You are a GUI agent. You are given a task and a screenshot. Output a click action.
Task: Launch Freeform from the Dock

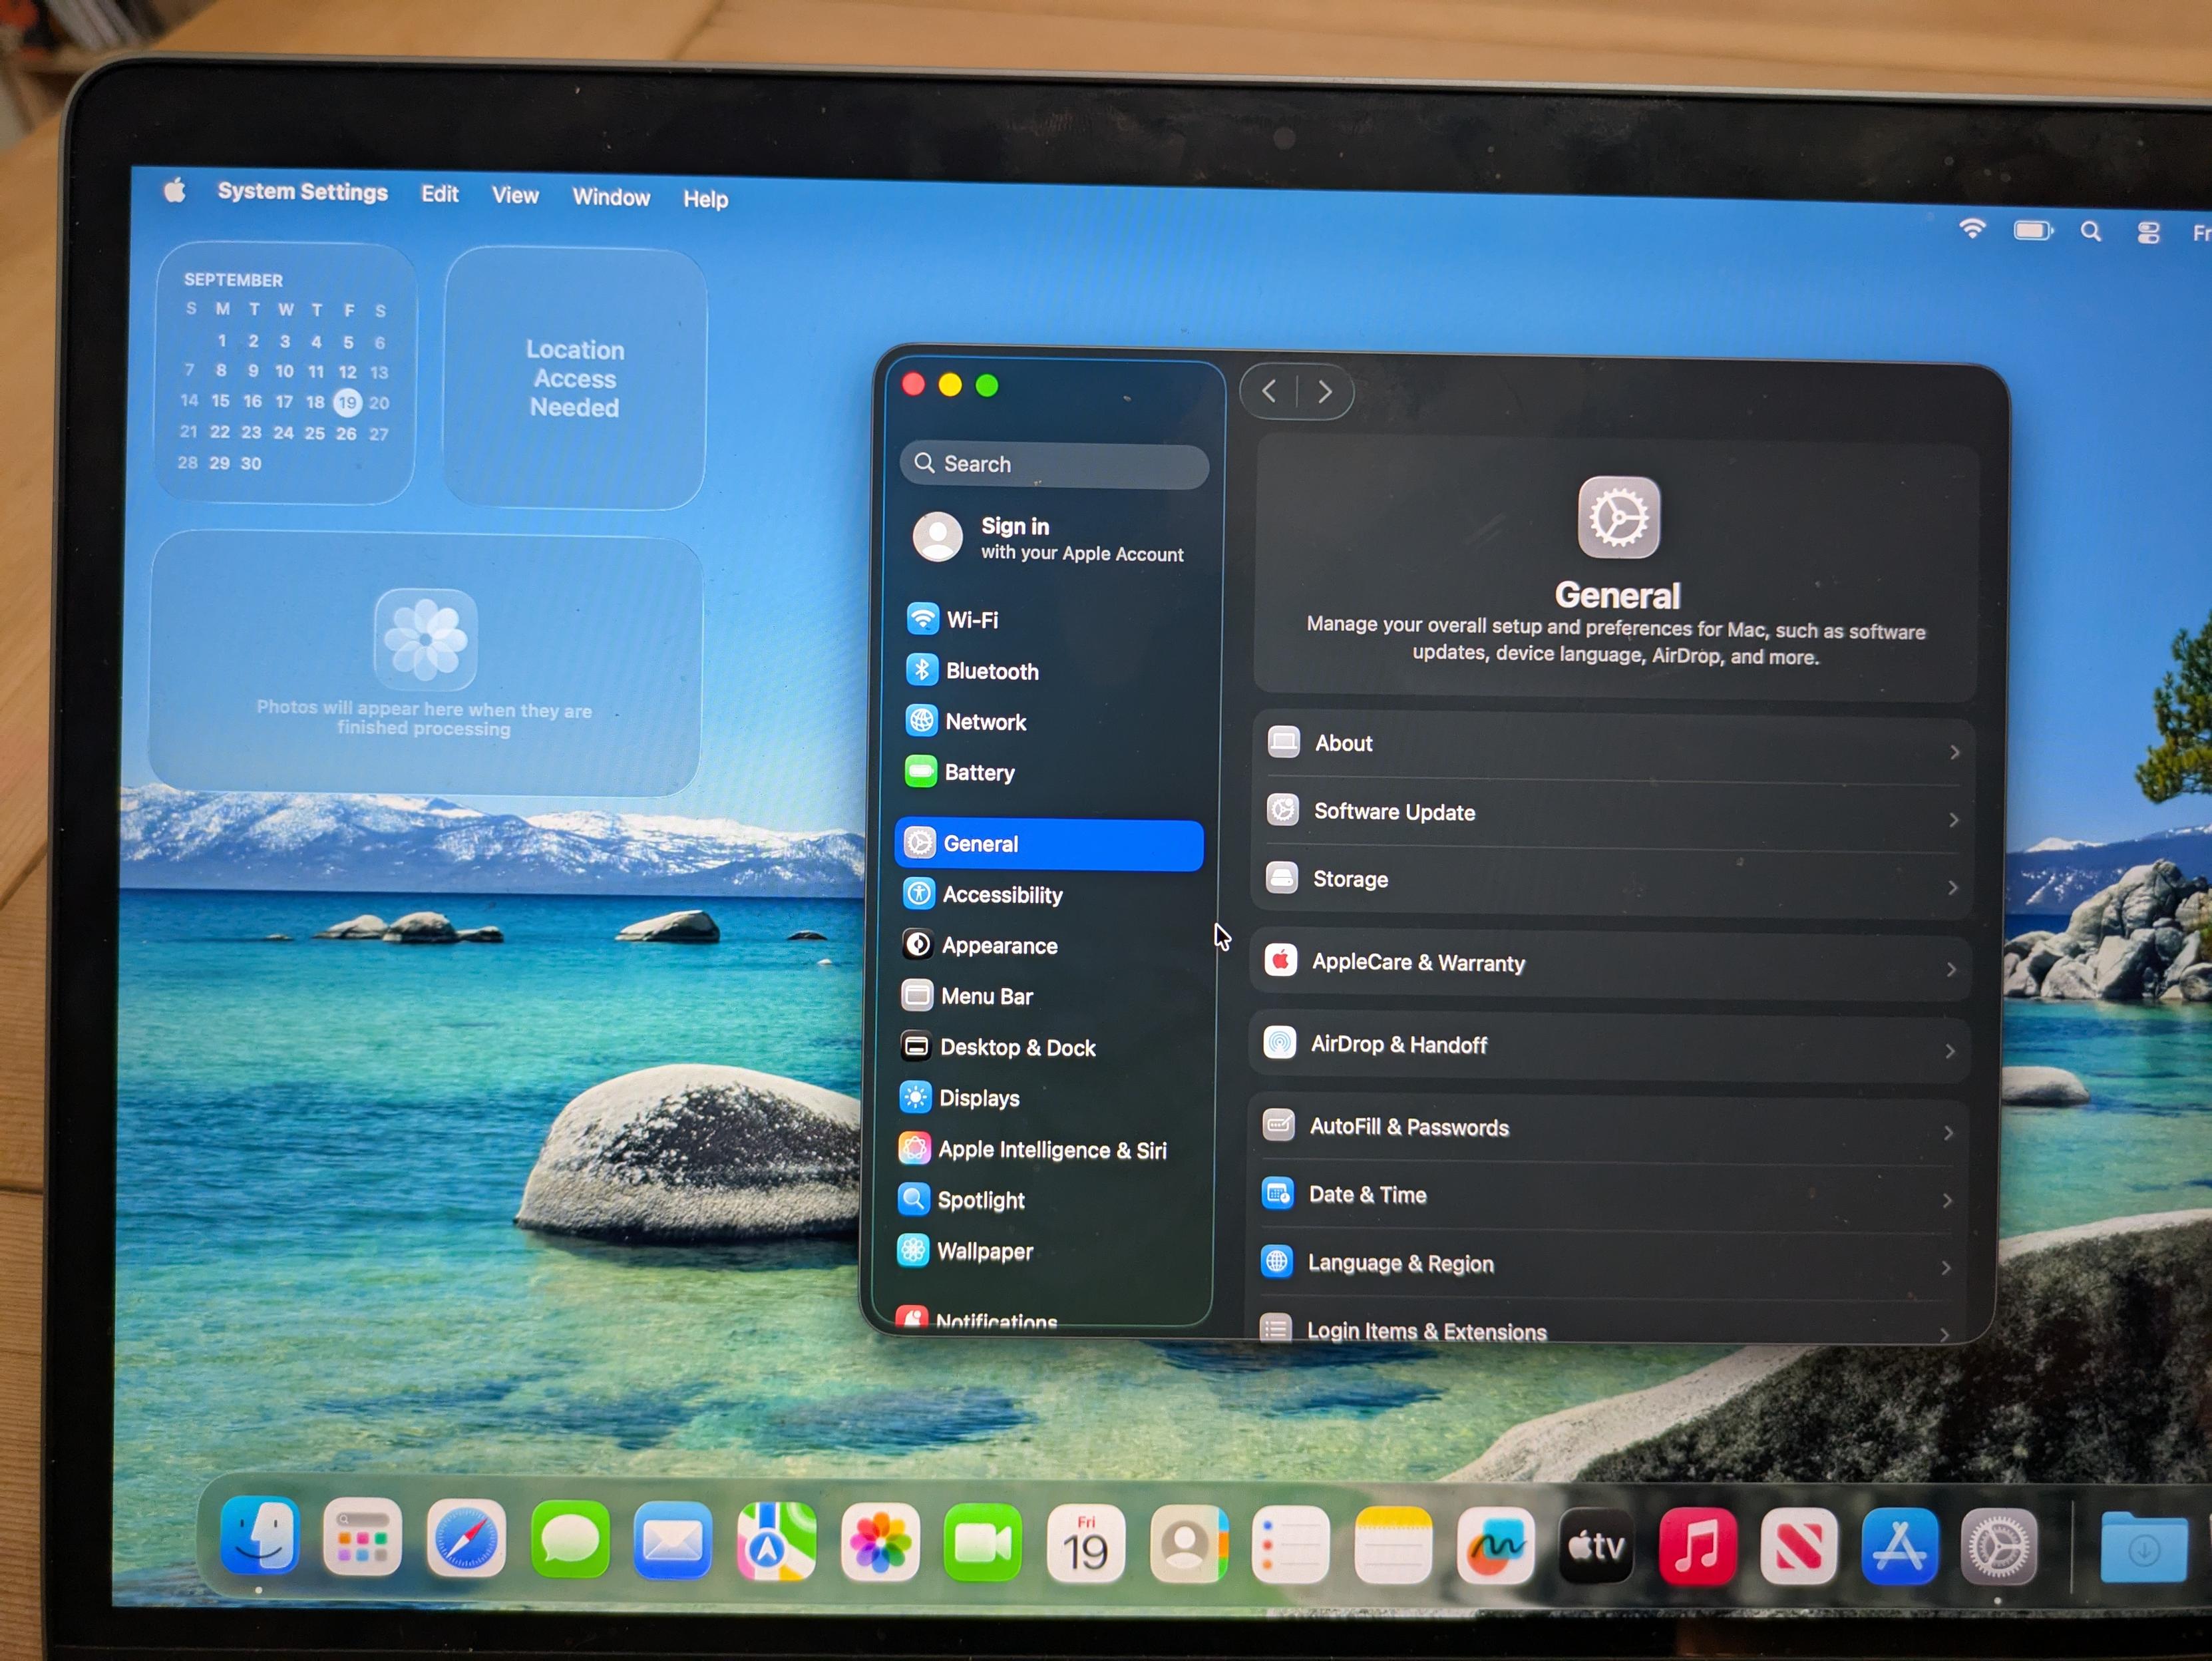pos(1495,1546)
